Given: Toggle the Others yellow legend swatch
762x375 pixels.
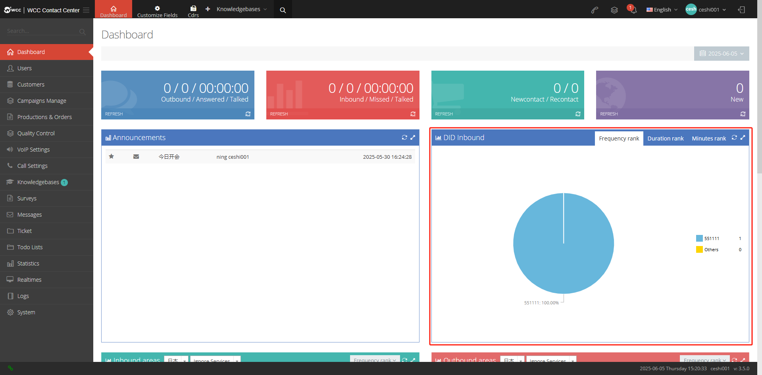Looking at the screenshot, I should [699, 250].
